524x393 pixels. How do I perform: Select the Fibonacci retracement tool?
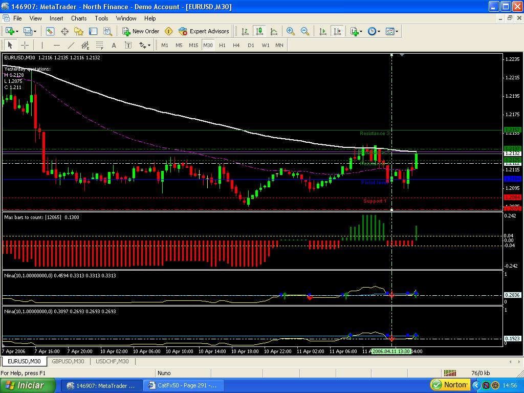point(100,45)
